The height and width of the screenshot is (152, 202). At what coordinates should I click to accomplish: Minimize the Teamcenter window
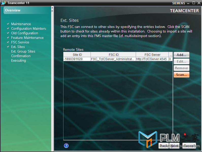pyautogui.click(x=188, y=3)
